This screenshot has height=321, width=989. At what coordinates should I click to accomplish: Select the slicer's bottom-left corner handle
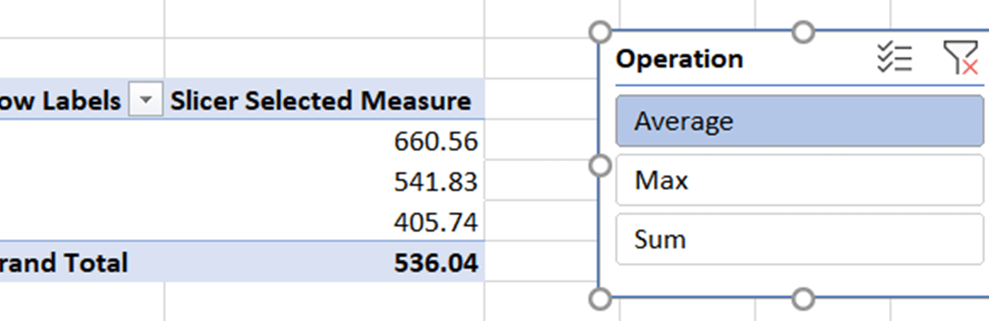point(600,299)
